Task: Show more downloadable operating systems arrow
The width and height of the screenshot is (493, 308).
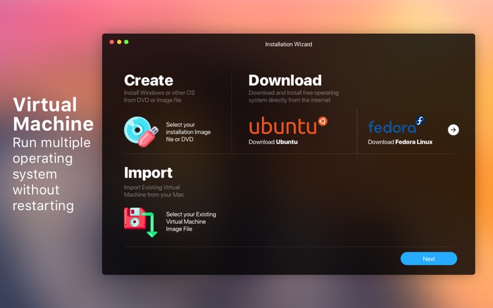Action: pyautogui.click(x=453, y=129)
